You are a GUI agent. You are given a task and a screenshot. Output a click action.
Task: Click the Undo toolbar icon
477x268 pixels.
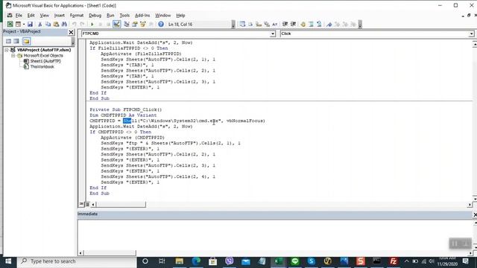click(x=75, y=25)
